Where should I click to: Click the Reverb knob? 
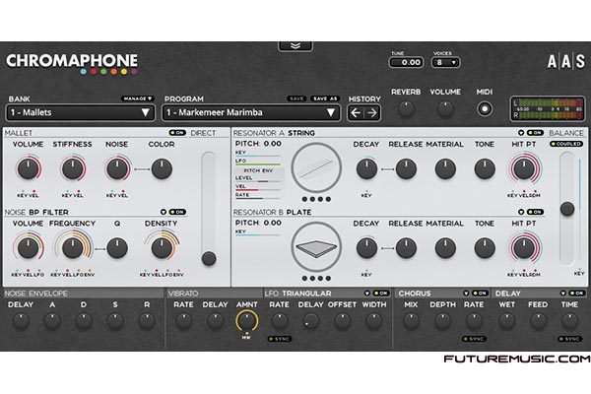(406, 108)
